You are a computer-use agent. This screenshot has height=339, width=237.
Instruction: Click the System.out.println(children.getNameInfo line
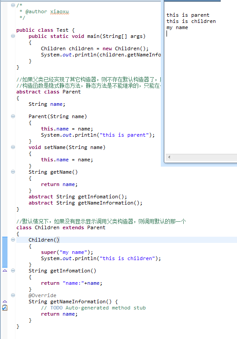pos(101,55)
